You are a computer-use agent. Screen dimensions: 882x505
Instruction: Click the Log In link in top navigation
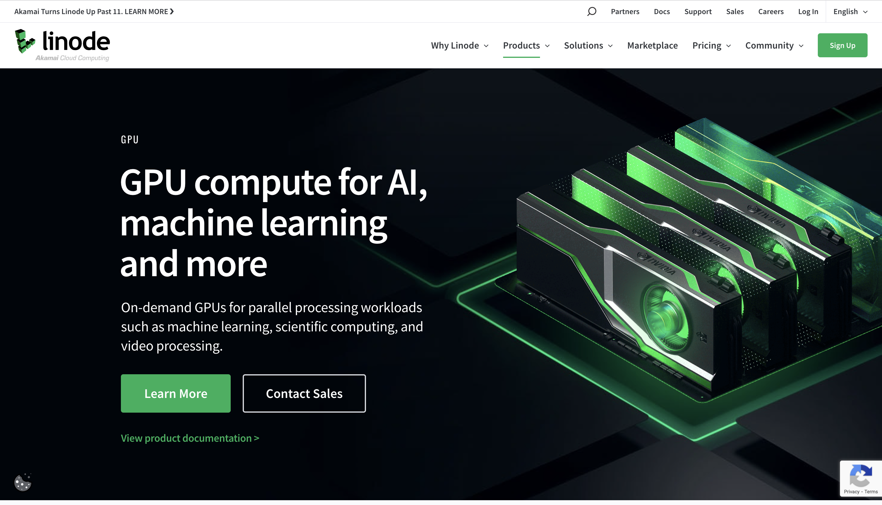click(808, 11)
